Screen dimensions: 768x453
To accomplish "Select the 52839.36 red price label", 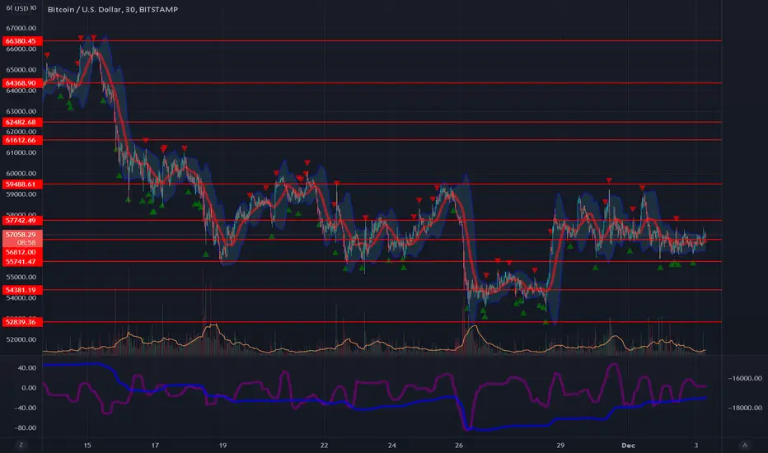I will coord(22,322).
